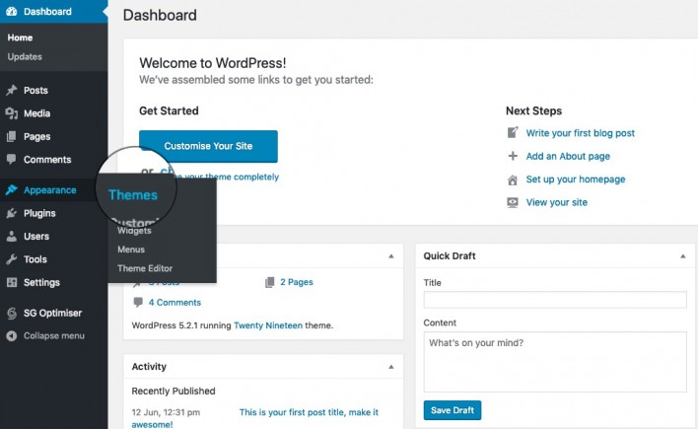Click the Save Draft button

pos(453,410)
